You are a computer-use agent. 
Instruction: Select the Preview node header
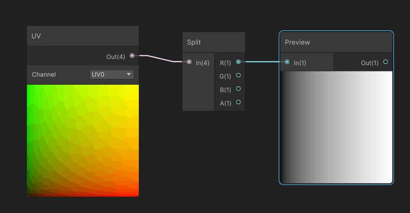coord(336,42)
